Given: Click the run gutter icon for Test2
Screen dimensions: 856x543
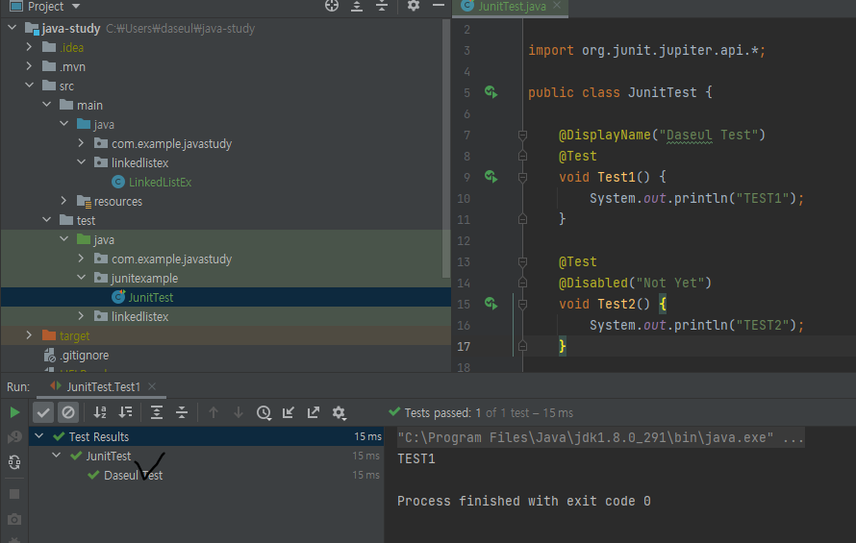Looking at the screenshot, I should (x=491, y=304).
